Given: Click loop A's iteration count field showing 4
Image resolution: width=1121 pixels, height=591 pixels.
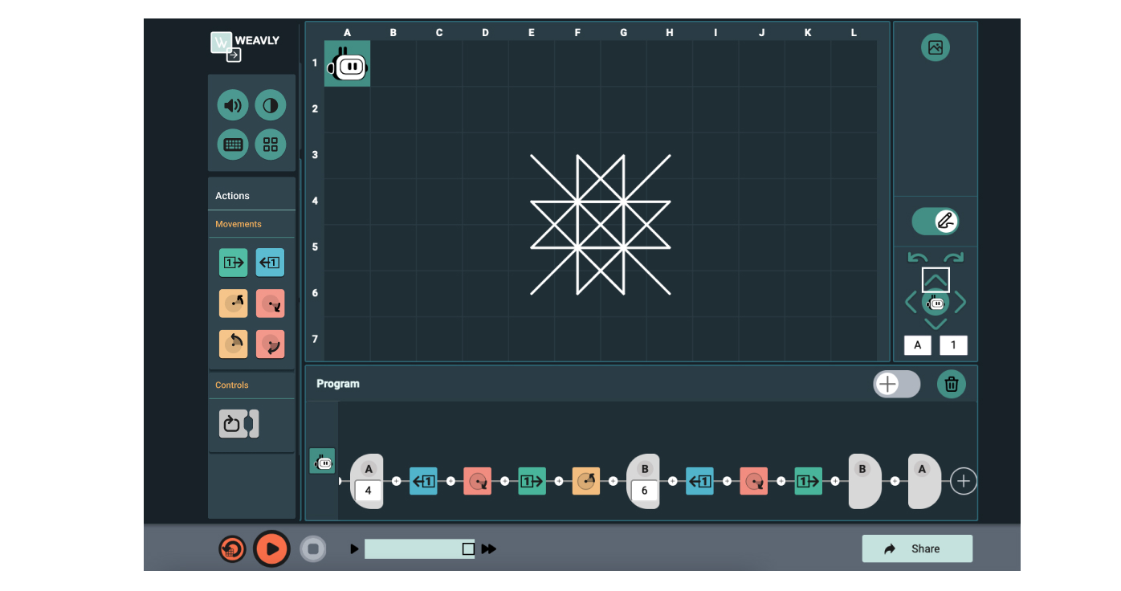Looking at the screenshot, I should (369, 489).
